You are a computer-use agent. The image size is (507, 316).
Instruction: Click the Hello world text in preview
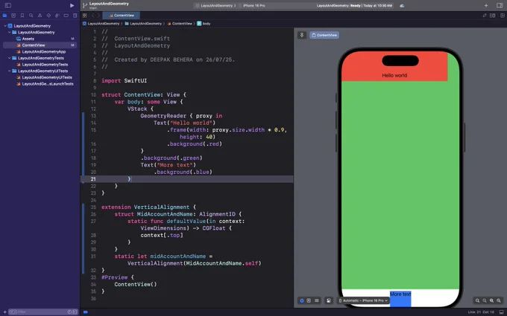click(x=394, y=75)
